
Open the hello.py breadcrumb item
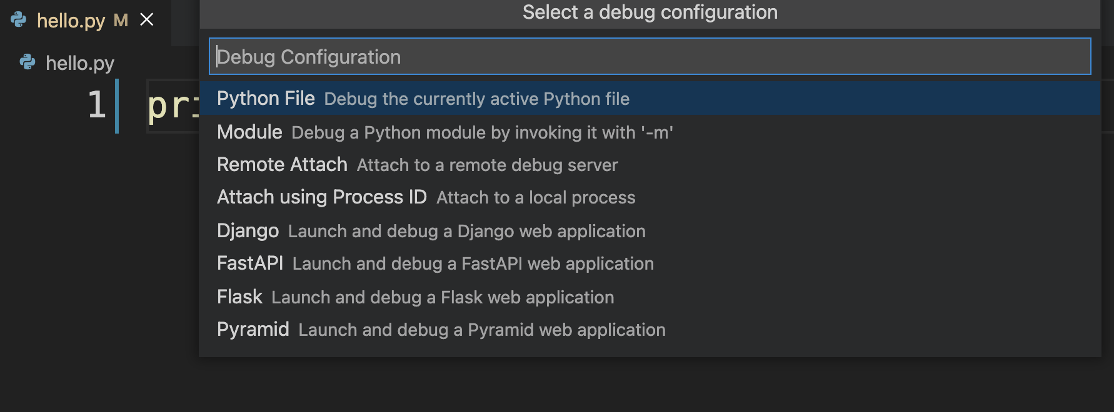click(80, 63)
